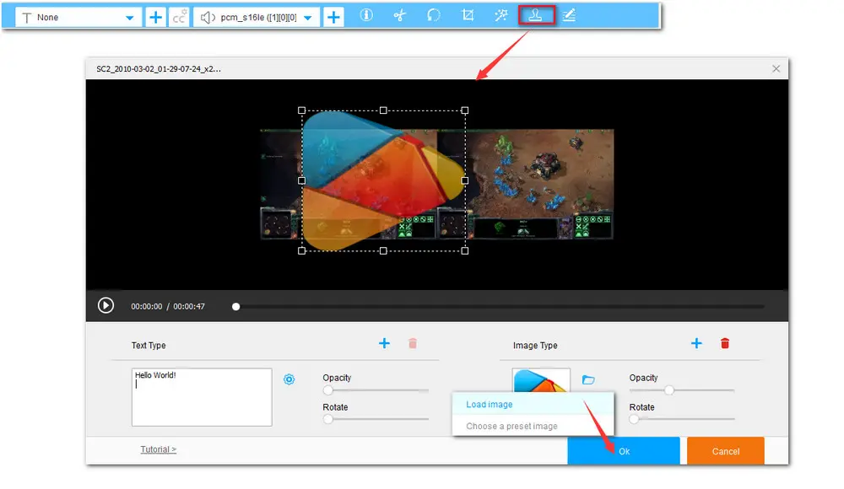
Task: Click the watermark image thumbnail
Action: (541, 380)
